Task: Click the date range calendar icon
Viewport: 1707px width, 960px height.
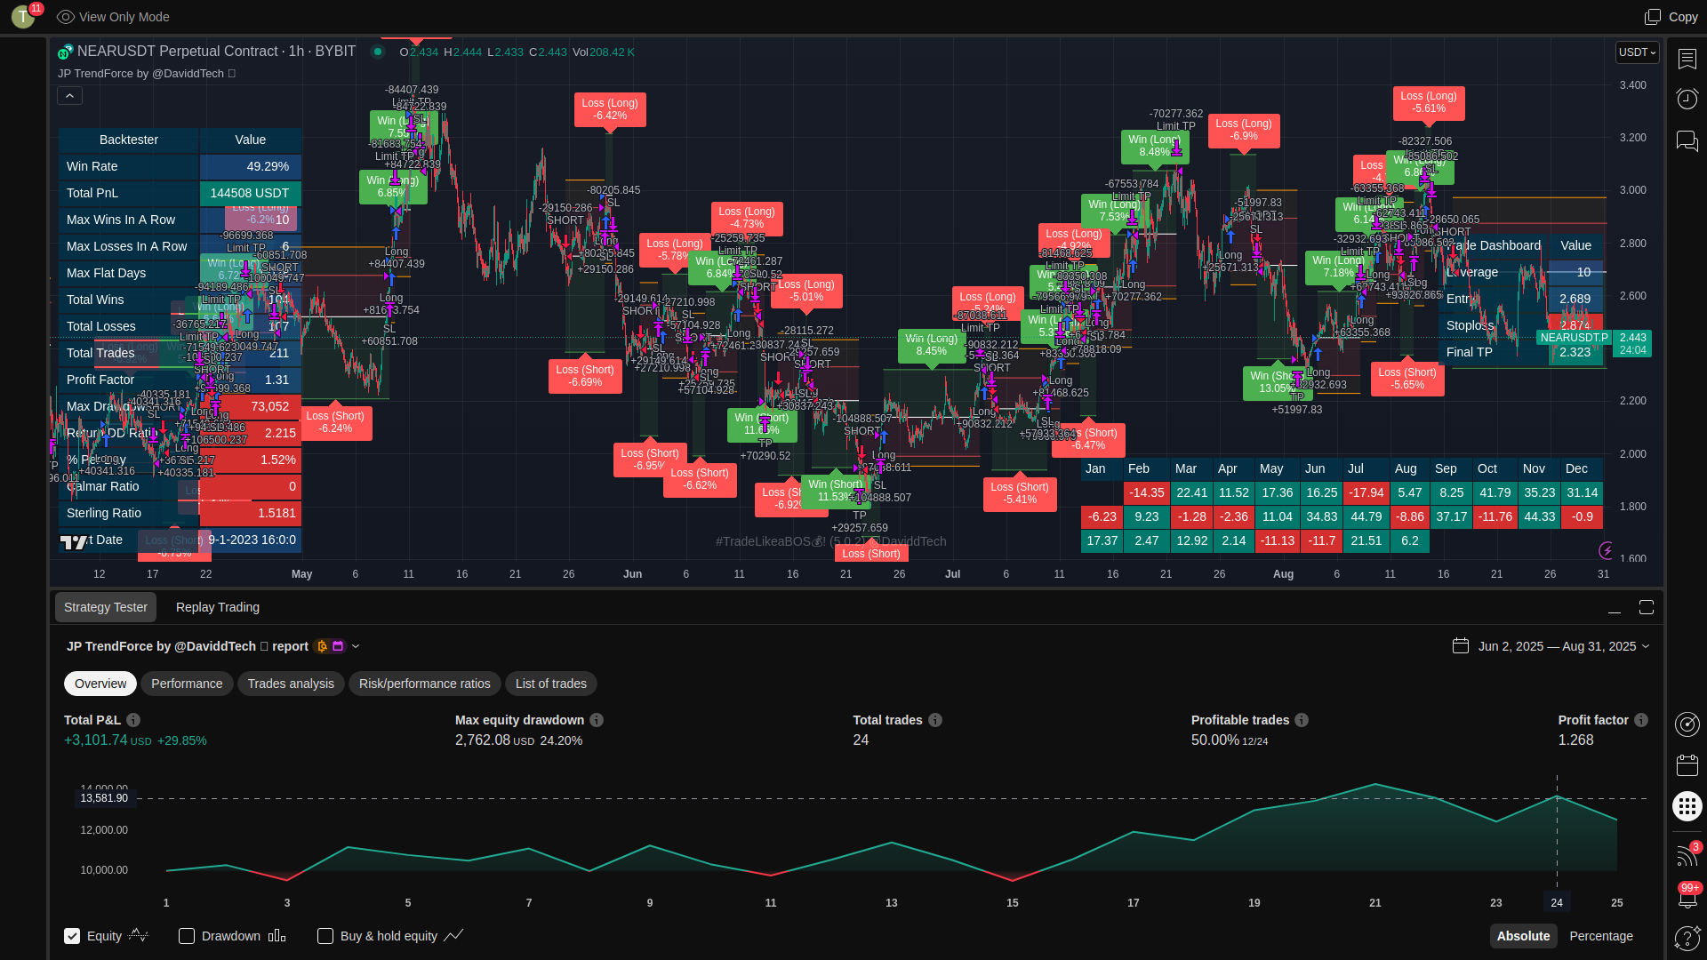Action: 1460,645
